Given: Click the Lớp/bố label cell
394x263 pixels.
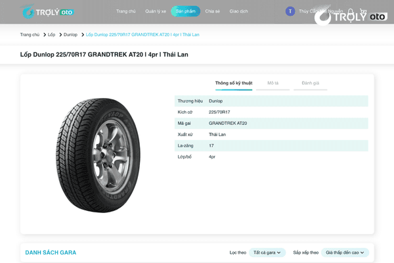Looking at the screenshot, I should tap(185, 156).
